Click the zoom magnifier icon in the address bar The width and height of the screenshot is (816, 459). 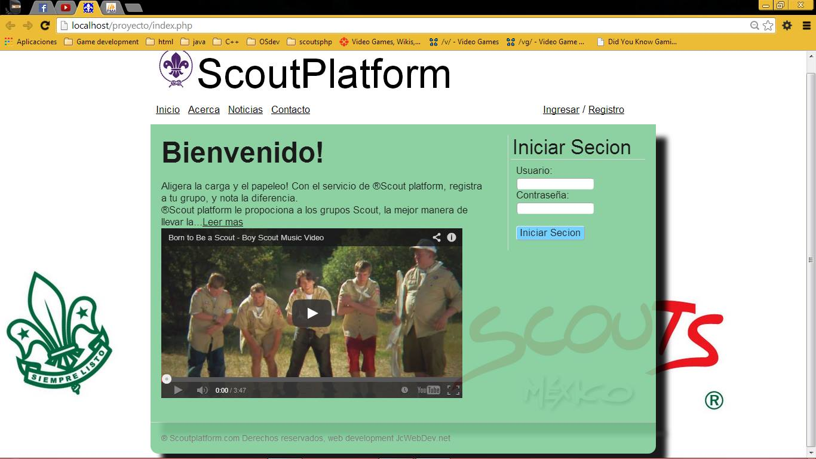754,25
